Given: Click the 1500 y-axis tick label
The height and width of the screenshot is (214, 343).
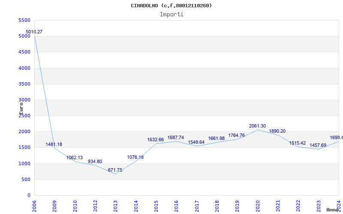Looking at the screenshot, I should pos(24,148).
